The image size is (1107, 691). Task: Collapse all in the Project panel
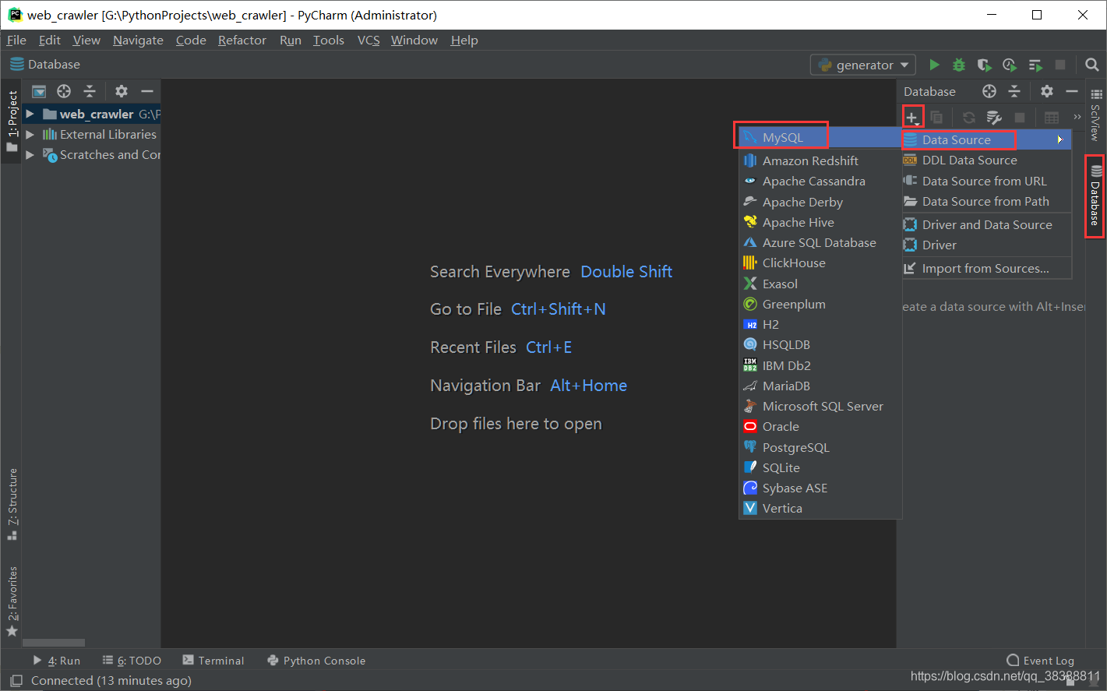(90, 91)
